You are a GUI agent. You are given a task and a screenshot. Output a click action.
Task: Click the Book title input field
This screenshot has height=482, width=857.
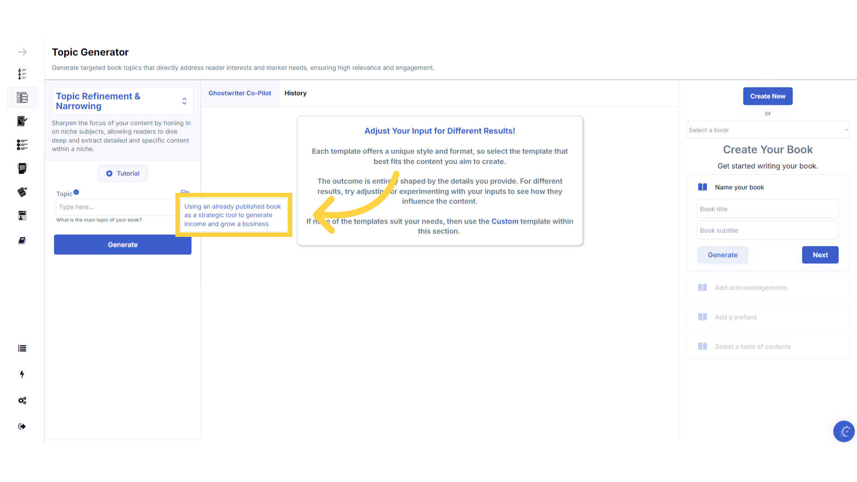coord(768,209)
